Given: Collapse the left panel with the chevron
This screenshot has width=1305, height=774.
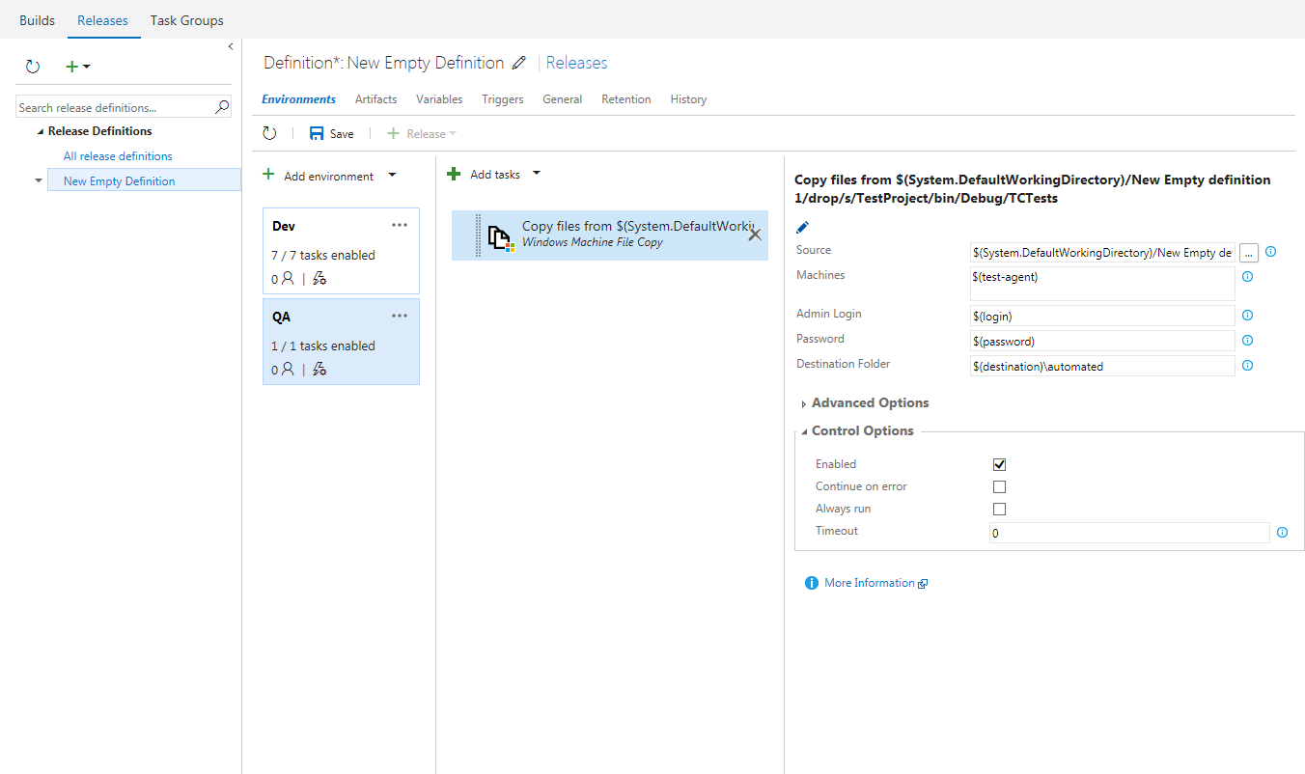Looking at the screenshot, I should (x=231, y=46).
